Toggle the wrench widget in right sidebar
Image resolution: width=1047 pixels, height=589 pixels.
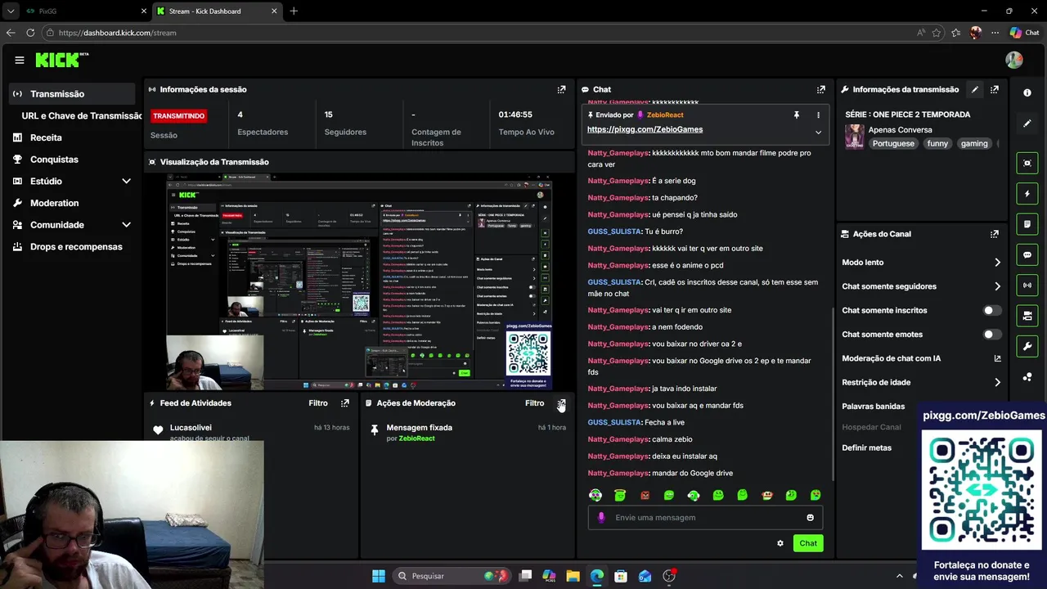[x=1027, y=346]
